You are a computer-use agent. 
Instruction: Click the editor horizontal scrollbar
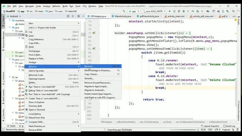click(147, 119)
